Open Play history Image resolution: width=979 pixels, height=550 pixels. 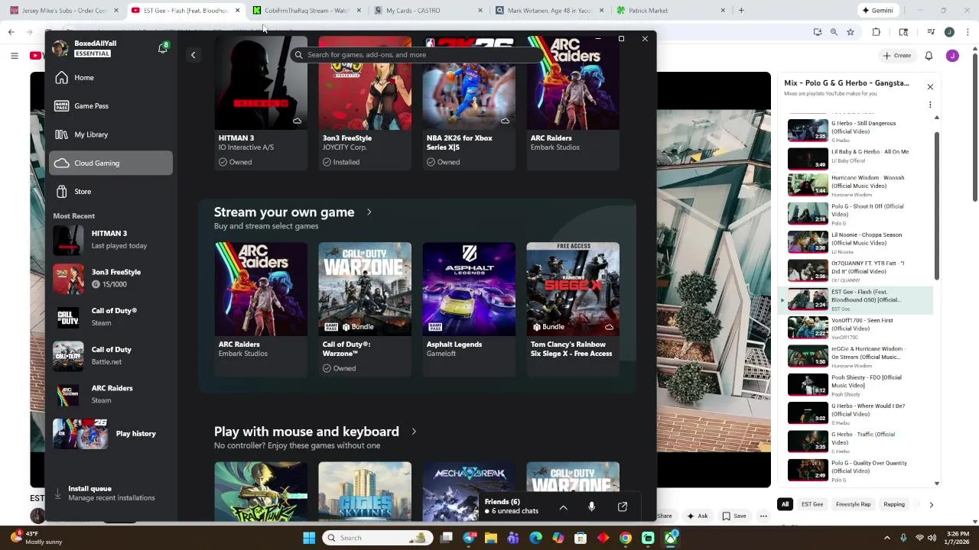(111, 434)
